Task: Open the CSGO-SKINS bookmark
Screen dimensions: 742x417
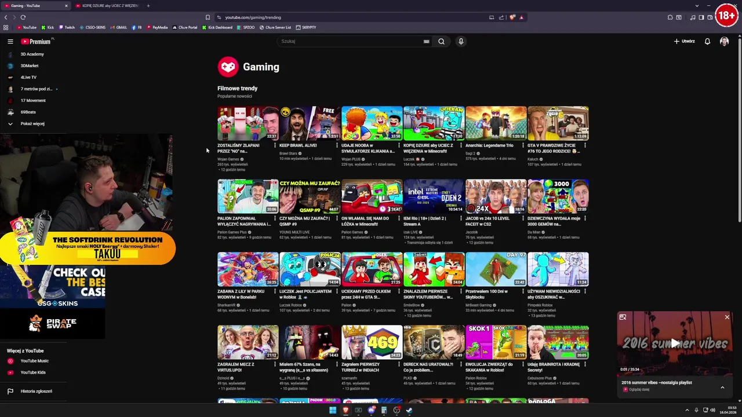Action: point(93,27)
